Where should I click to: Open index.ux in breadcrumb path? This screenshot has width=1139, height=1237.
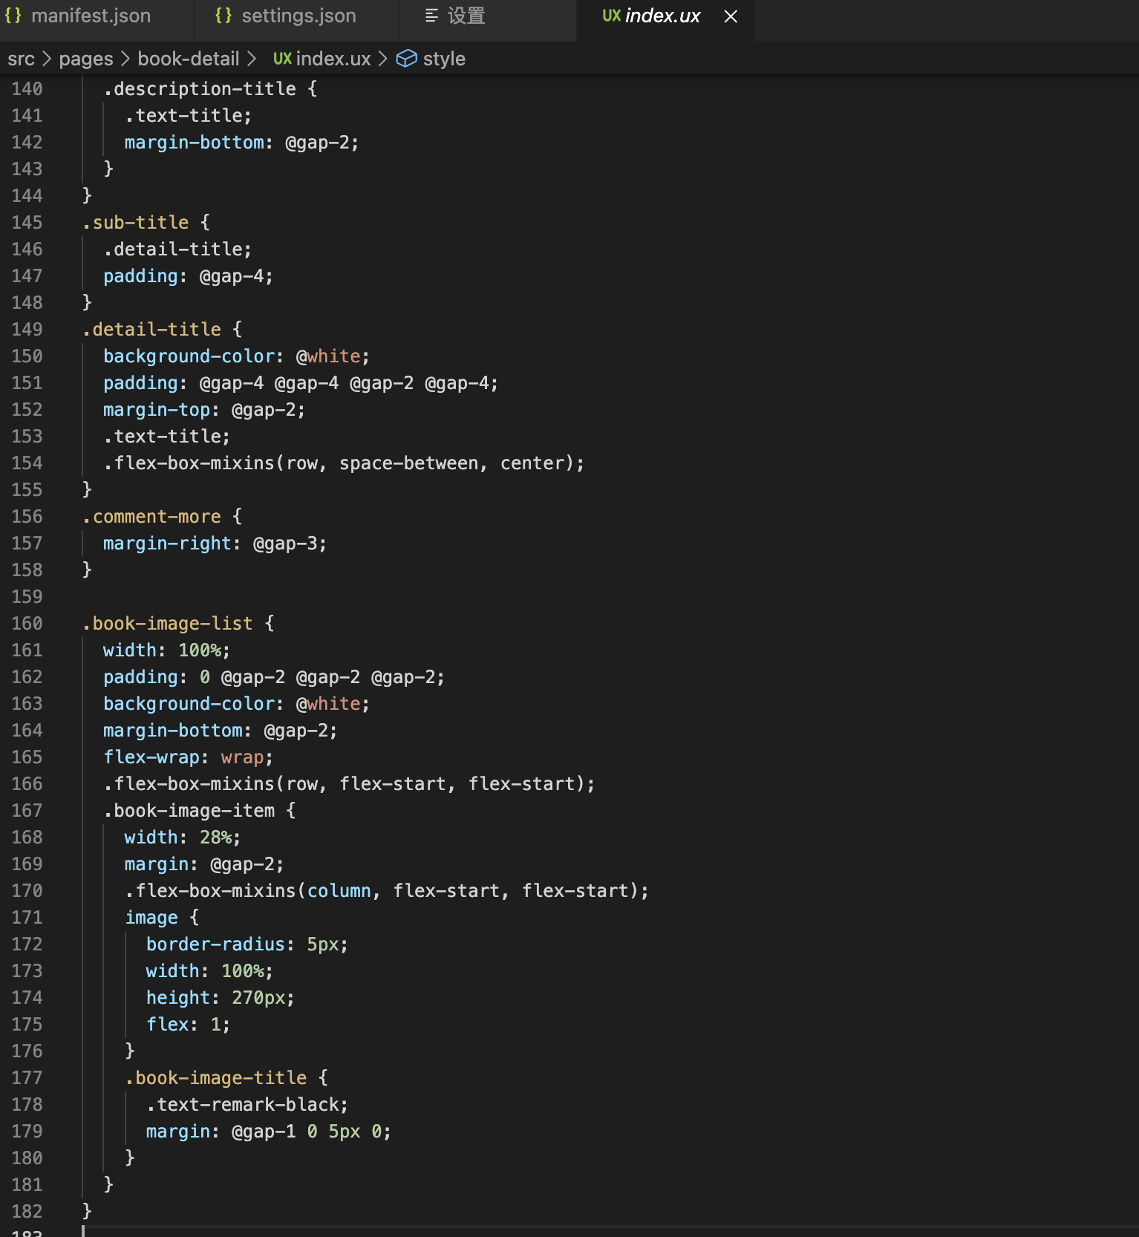(333, 59)
